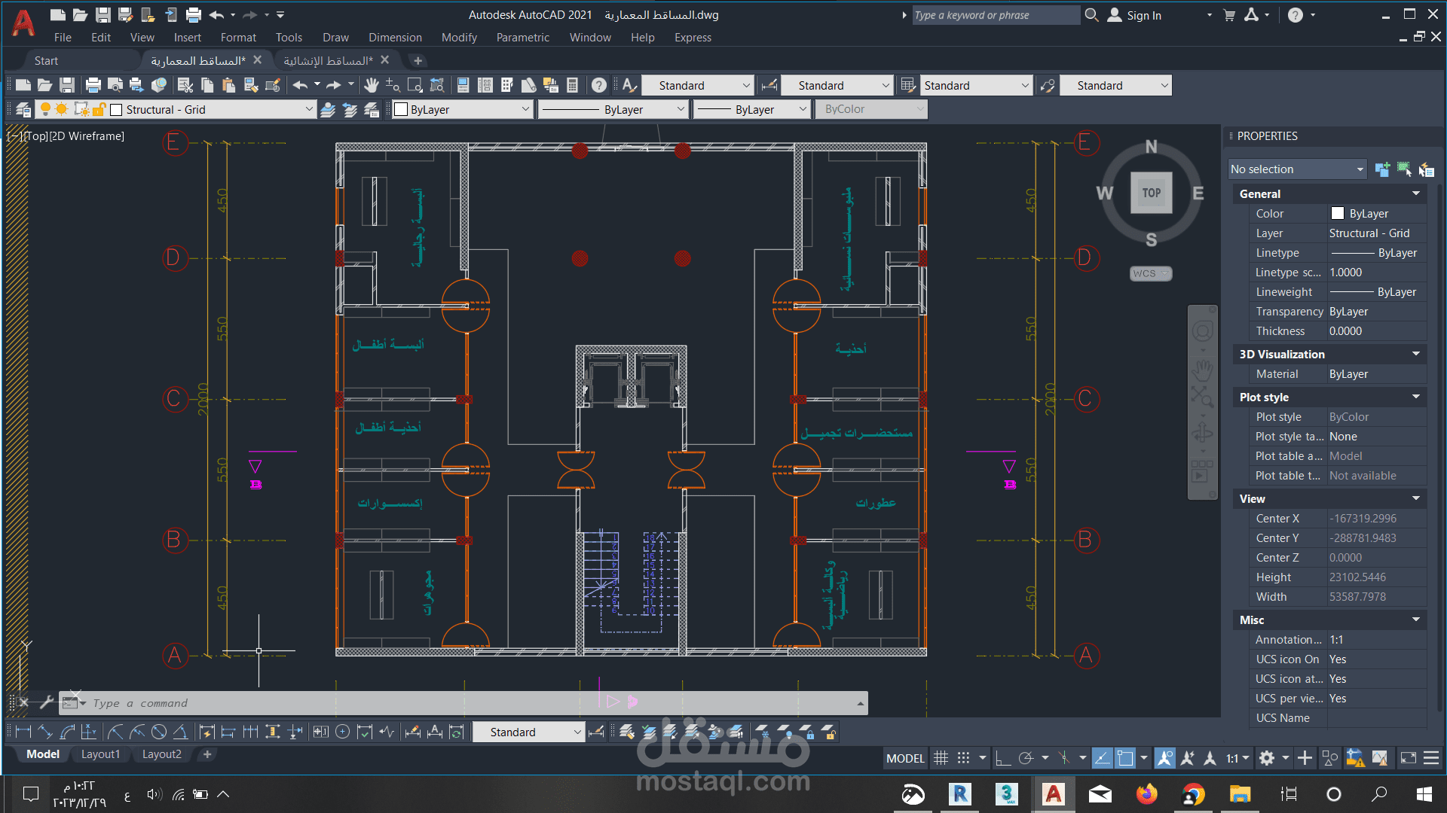The image size is (1447, 813).
Task: Collapse the Plot style section
Action: click(1416, 397)
